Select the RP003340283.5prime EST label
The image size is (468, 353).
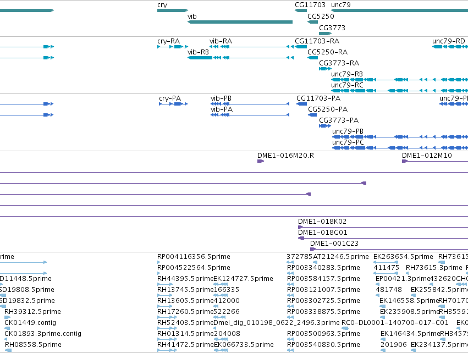323,268
